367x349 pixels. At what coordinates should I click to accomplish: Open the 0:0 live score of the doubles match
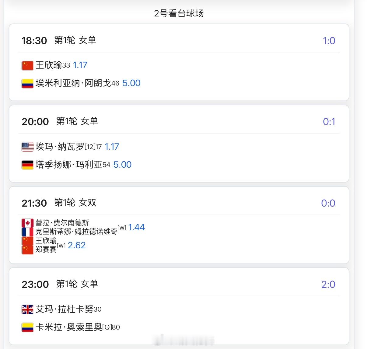pyautogui.click(x=329, y=203)
